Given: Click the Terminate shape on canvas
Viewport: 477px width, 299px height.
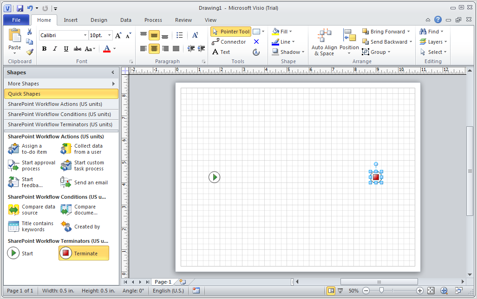Looking at the screenshot, I should coord(376,177).
